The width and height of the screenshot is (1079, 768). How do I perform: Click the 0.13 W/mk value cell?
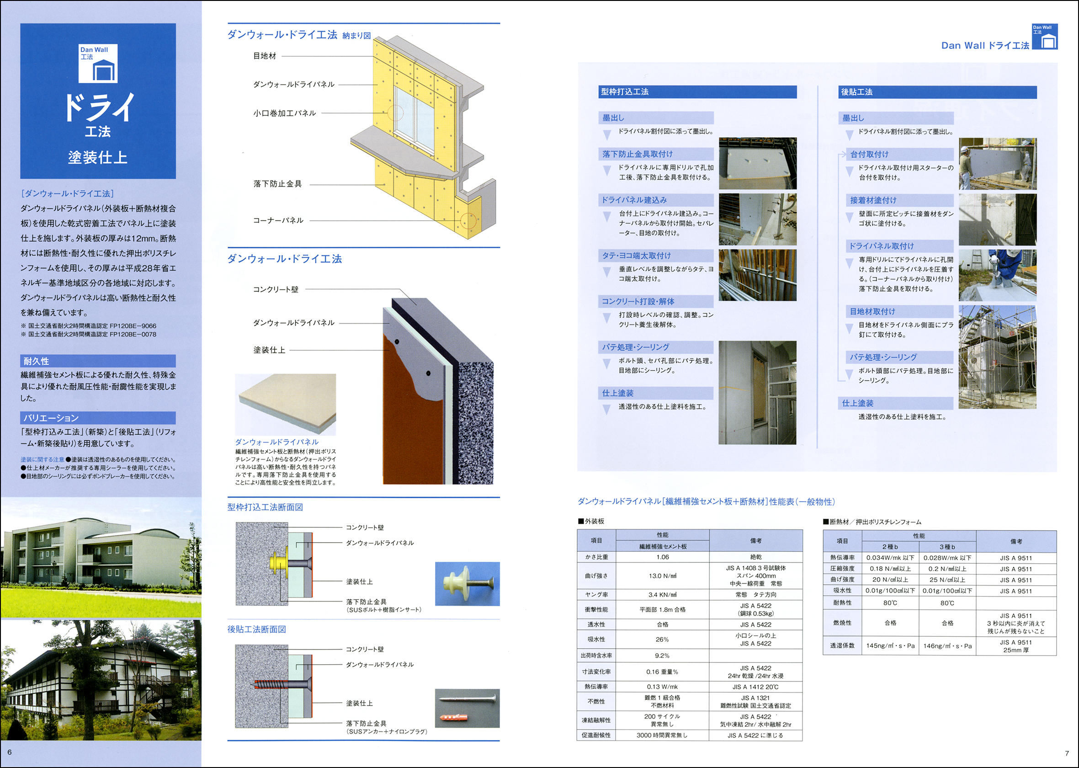663,687
